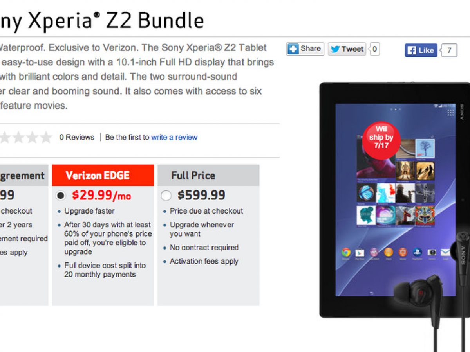Viewport: 470px width, 352px height.
Task: Rate using the fifth gray star
Action: pos(46,137)
